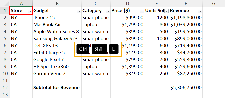The image size is (225, 98).
Task: Click the Smartwatch cell in Garmin Venu 2 row
Action: pyautogui.click(x=96, y=73)
